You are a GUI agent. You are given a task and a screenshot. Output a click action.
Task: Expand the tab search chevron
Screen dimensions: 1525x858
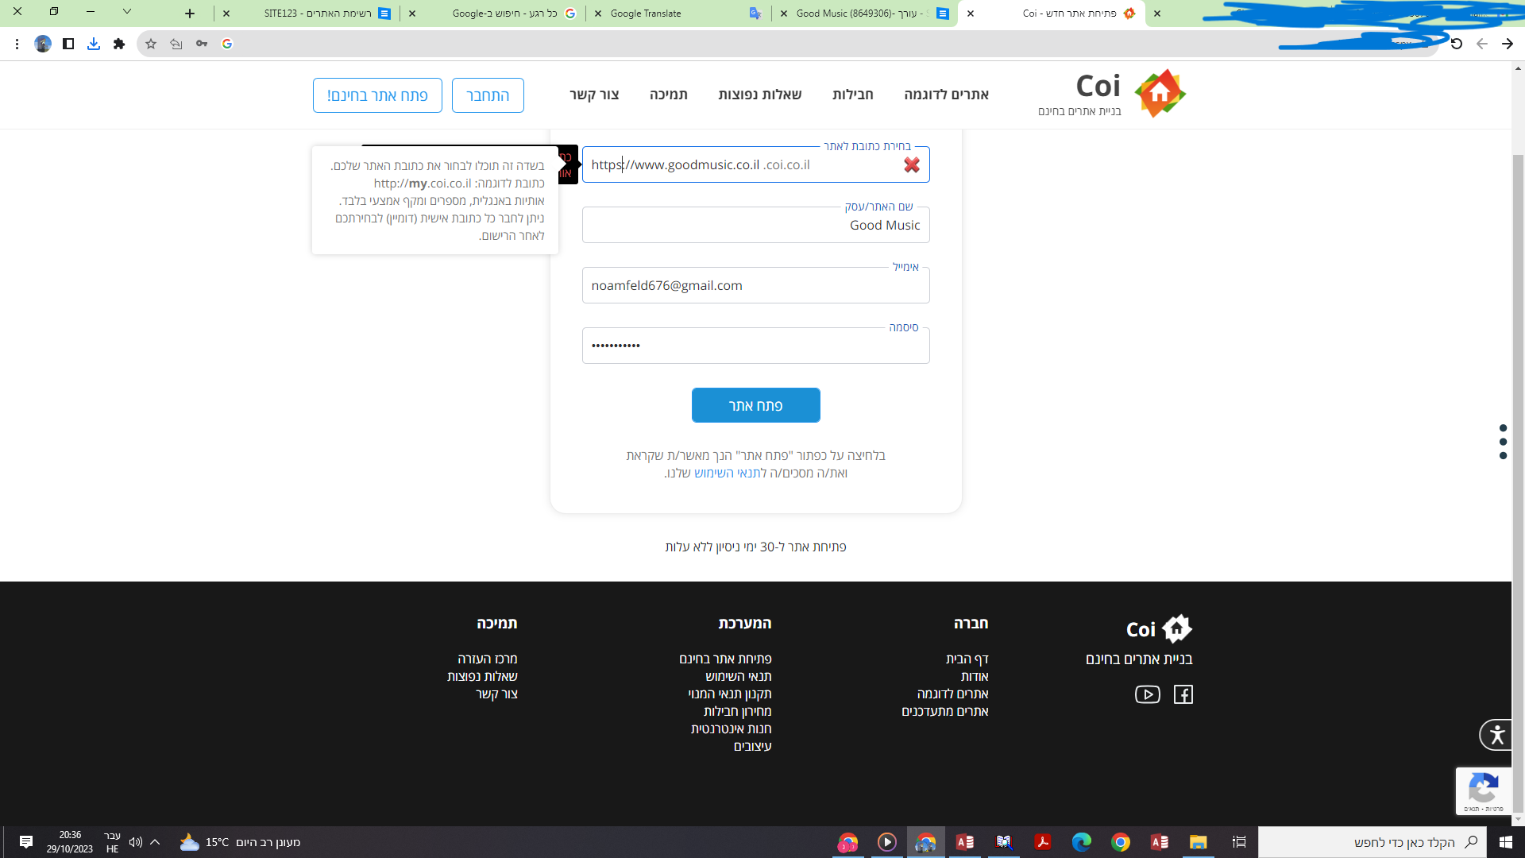127,12
